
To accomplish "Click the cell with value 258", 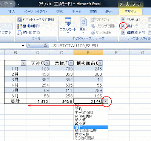I will coord(62,96).
